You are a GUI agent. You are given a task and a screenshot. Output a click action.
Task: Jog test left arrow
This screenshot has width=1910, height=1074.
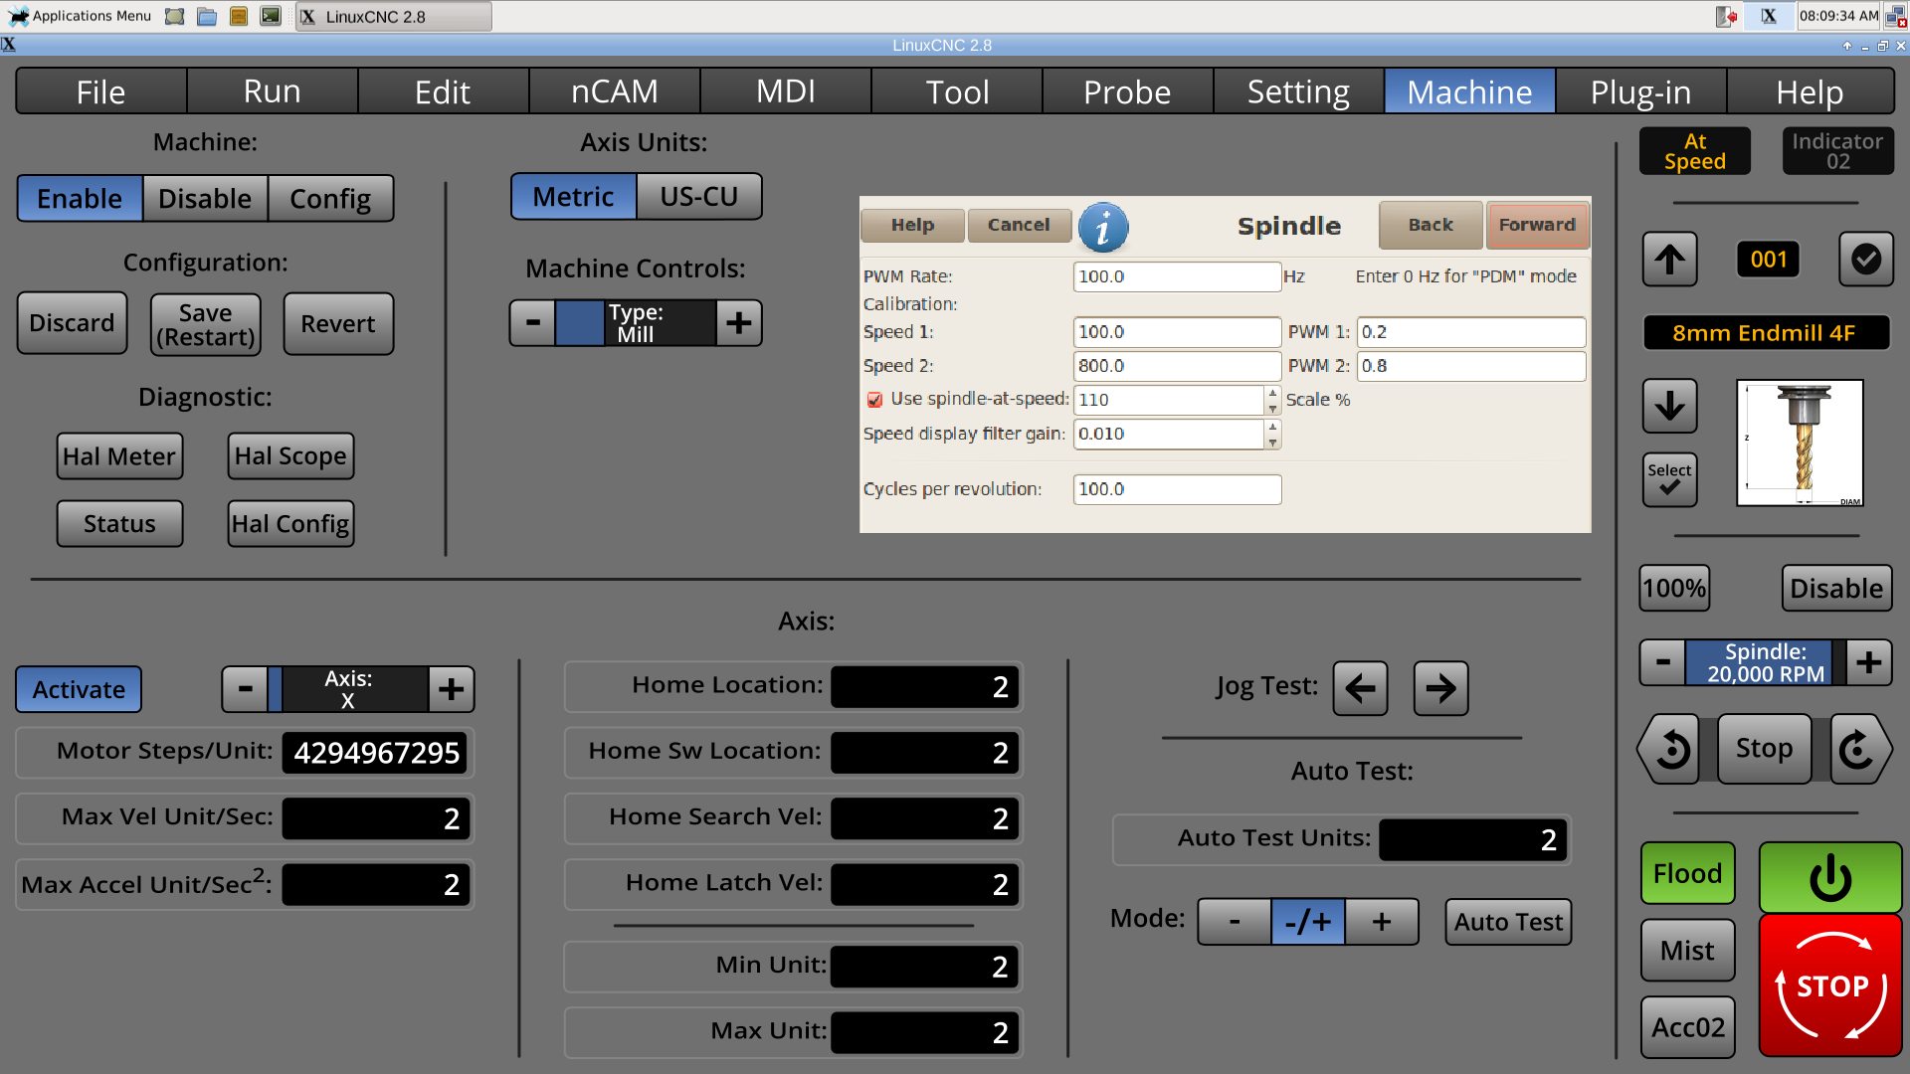(x=1360, y=688)
